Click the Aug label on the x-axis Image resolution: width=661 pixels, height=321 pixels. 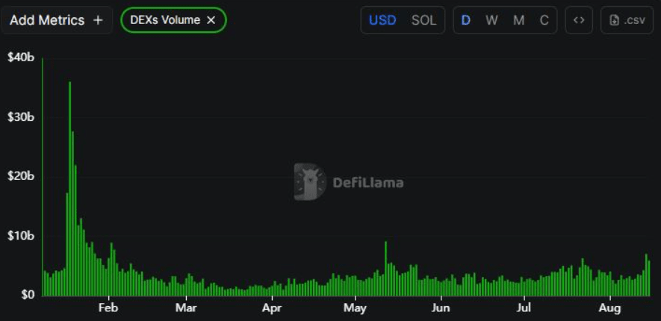click(609, 308)
